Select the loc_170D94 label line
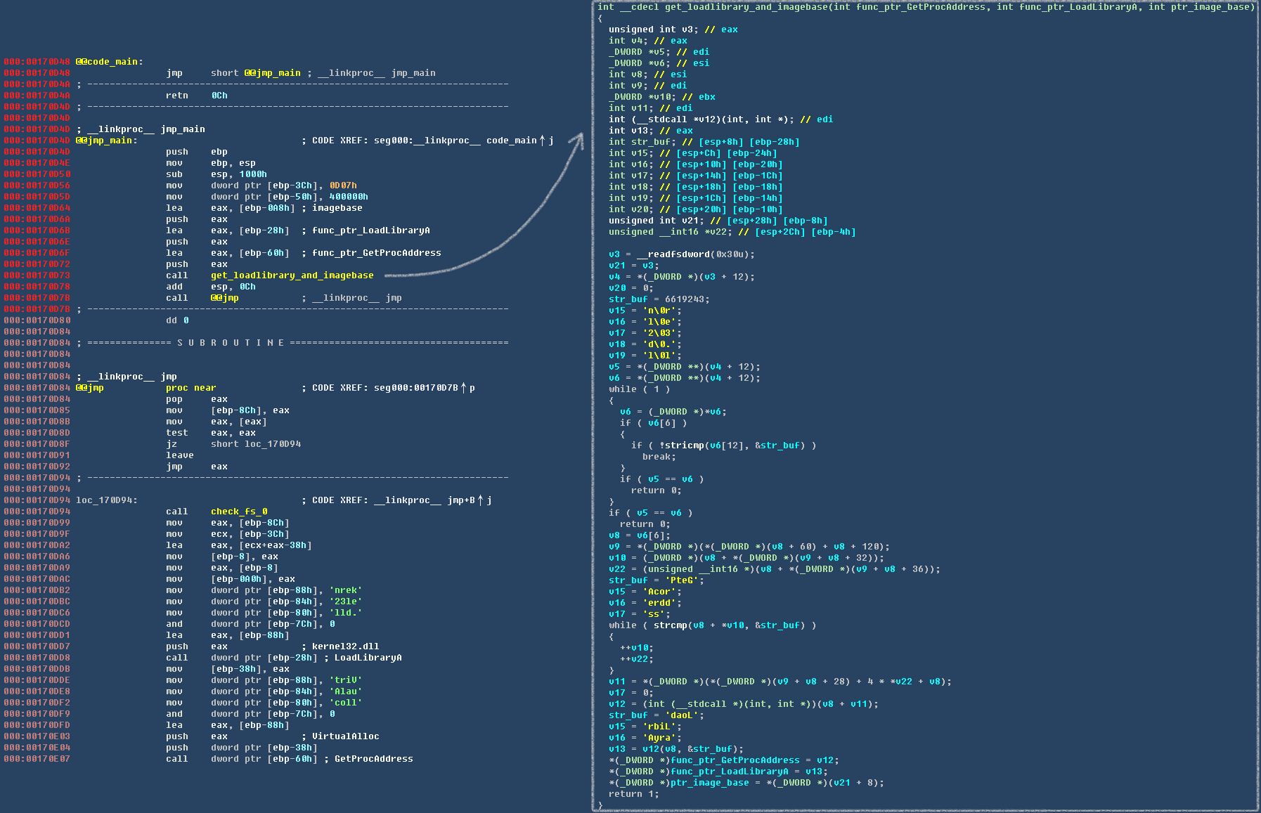Image resolution: width=1261 pixels, height=813 pixels. pyautogui.click(x=106, y=500)
